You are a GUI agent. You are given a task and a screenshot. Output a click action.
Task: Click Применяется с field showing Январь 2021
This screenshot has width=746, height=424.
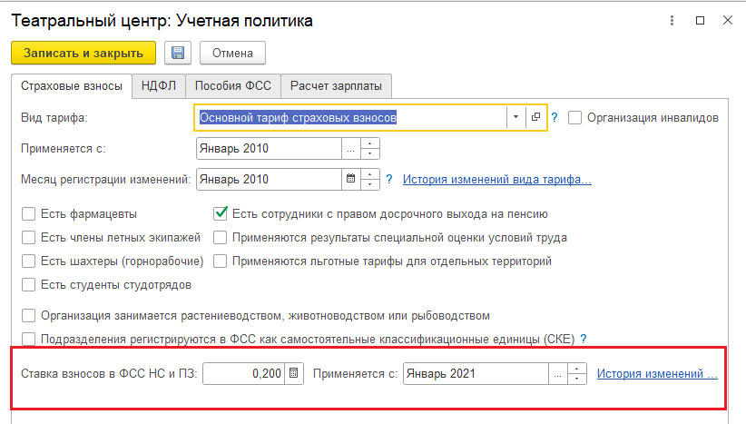pos(476,373)
